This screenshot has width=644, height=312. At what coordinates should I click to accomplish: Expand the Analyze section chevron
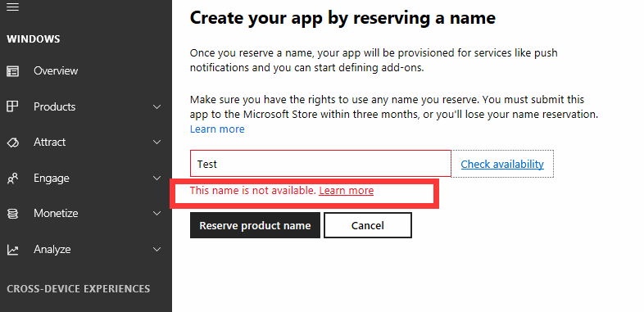(156, 249)
